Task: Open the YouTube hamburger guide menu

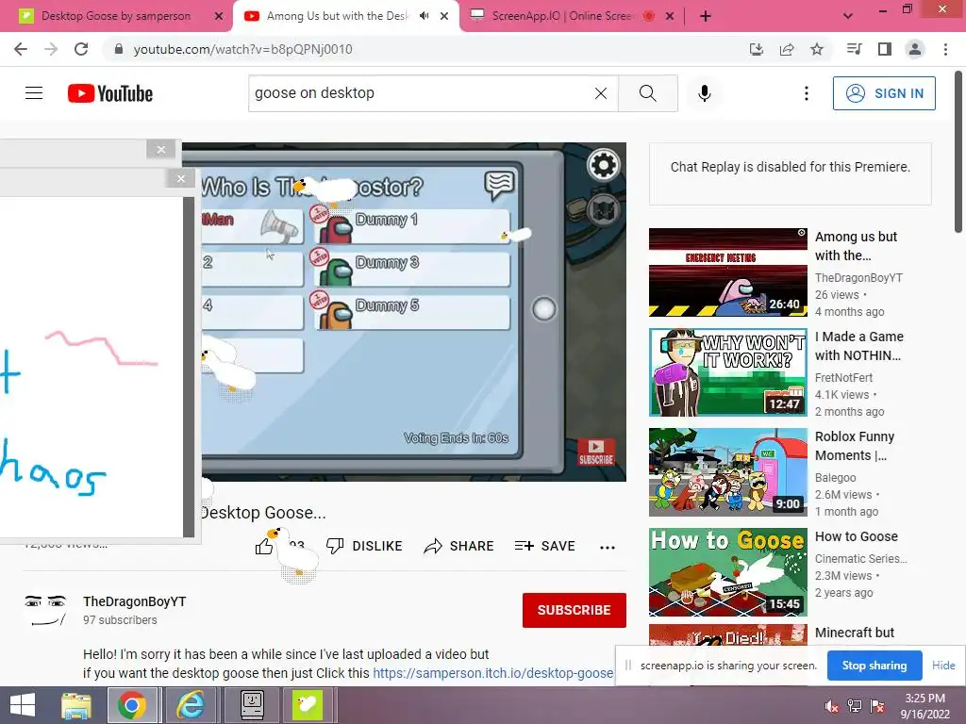Action: click(x=34, y=93)
